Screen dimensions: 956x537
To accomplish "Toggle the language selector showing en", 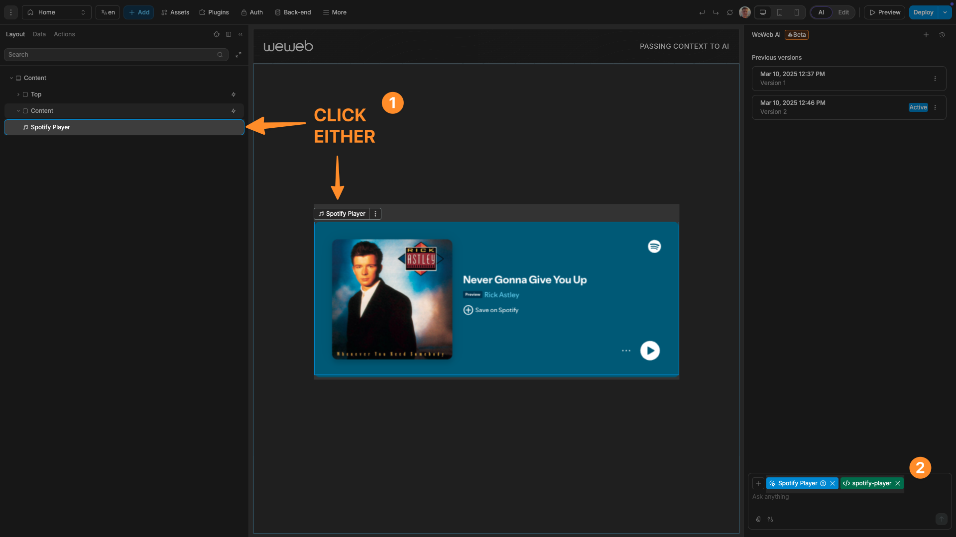I will pyautogui.click(x=107, y=12).
